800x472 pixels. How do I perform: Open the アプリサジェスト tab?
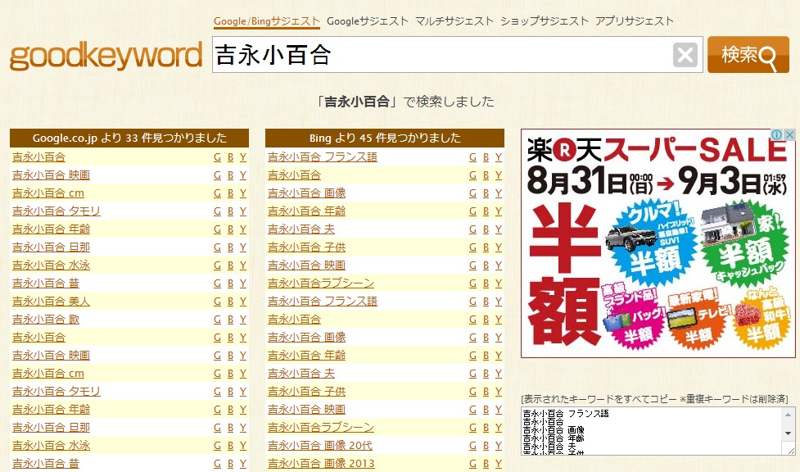[x=634, y=21]
